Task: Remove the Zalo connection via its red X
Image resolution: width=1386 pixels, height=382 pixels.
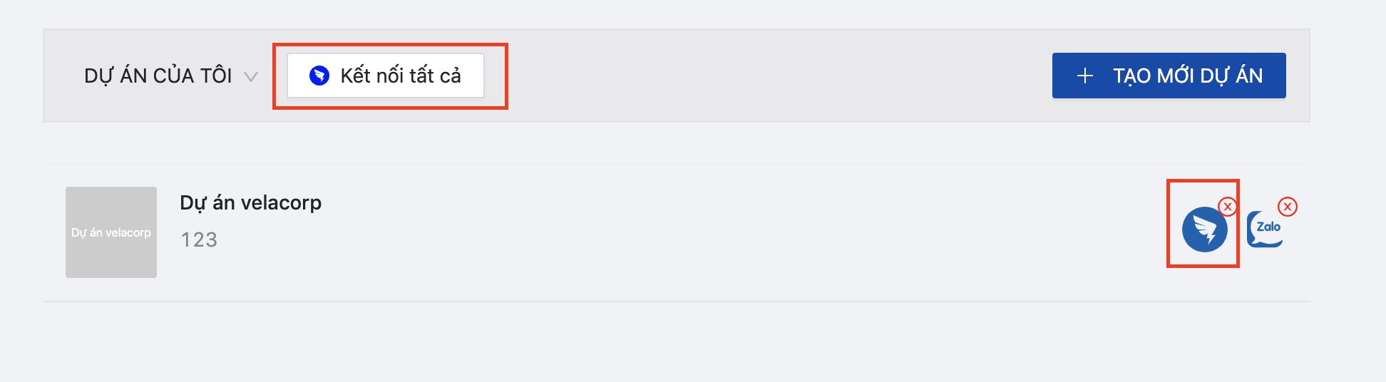Action: [1287, 207]
